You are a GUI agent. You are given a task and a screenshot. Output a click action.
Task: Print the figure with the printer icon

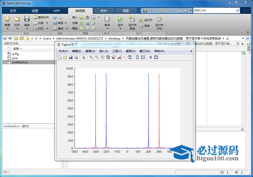[76, 57]
